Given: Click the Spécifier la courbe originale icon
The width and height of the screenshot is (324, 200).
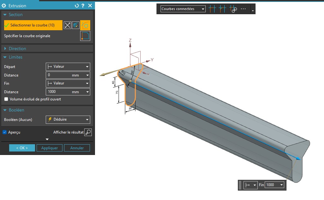Looking at the screenshot, I should pos(85,36).
